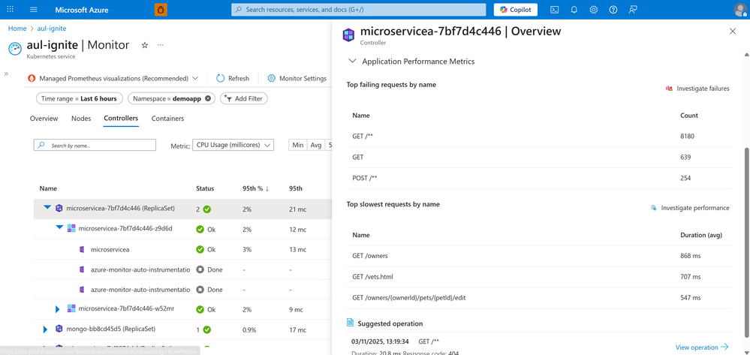Image resolution: width=750 pixels, height=355 pixels.
Task: Favorite aul-ignite with the star icon
Action: [x=145, y=45]
